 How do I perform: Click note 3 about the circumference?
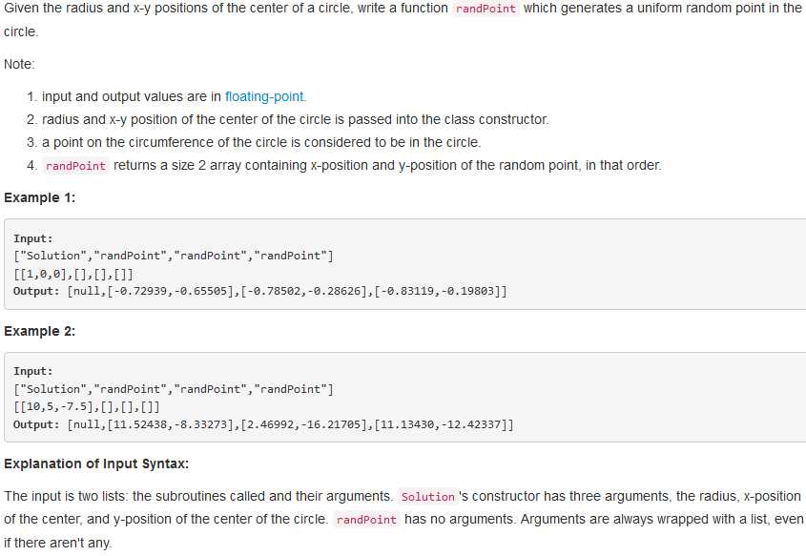coord(254,142)
